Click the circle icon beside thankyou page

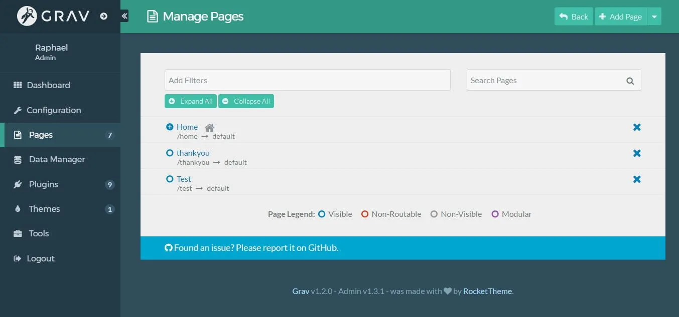(170, 153)
